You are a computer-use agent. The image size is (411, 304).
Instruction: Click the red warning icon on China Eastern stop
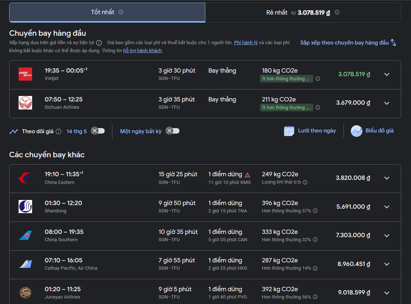point(247,175)
